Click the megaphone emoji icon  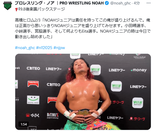click(18, 9)
